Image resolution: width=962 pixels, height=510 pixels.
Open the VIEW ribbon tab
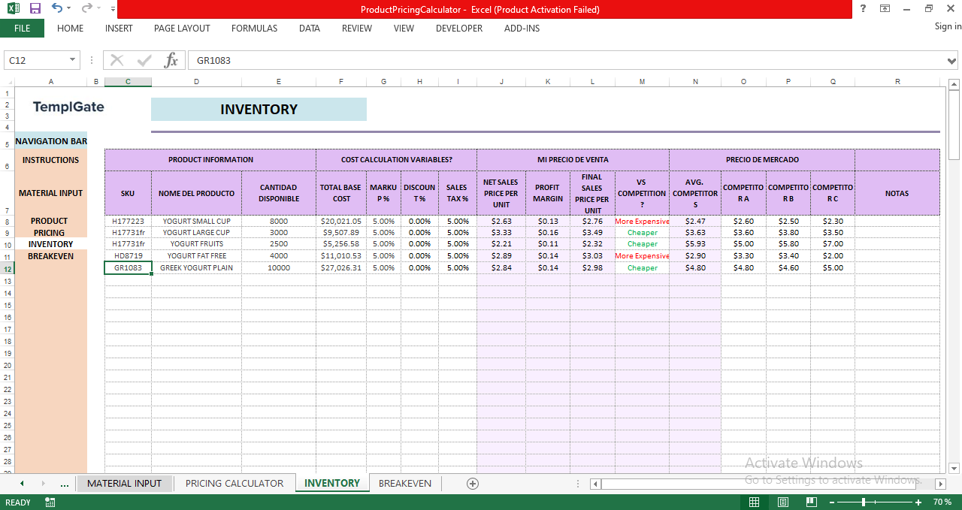coord(404,29)
